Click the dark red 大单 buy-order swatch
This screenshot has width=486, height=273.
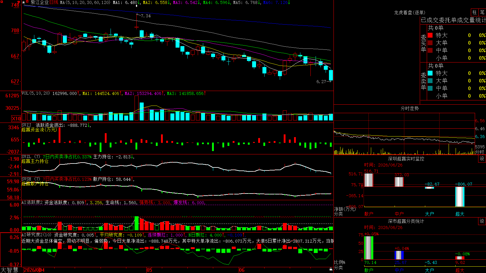[430, 43]
